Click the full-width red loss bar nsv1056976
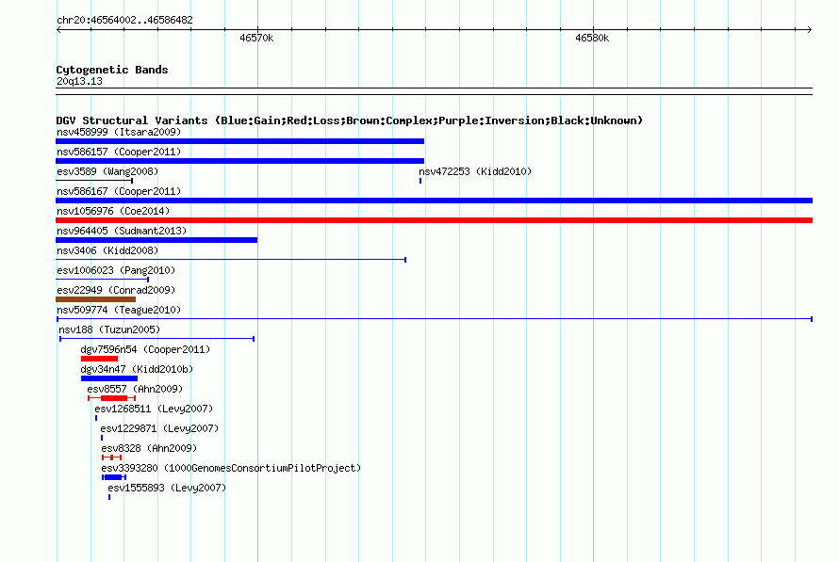This screenshot has width=839, height=562. (434, 220)
